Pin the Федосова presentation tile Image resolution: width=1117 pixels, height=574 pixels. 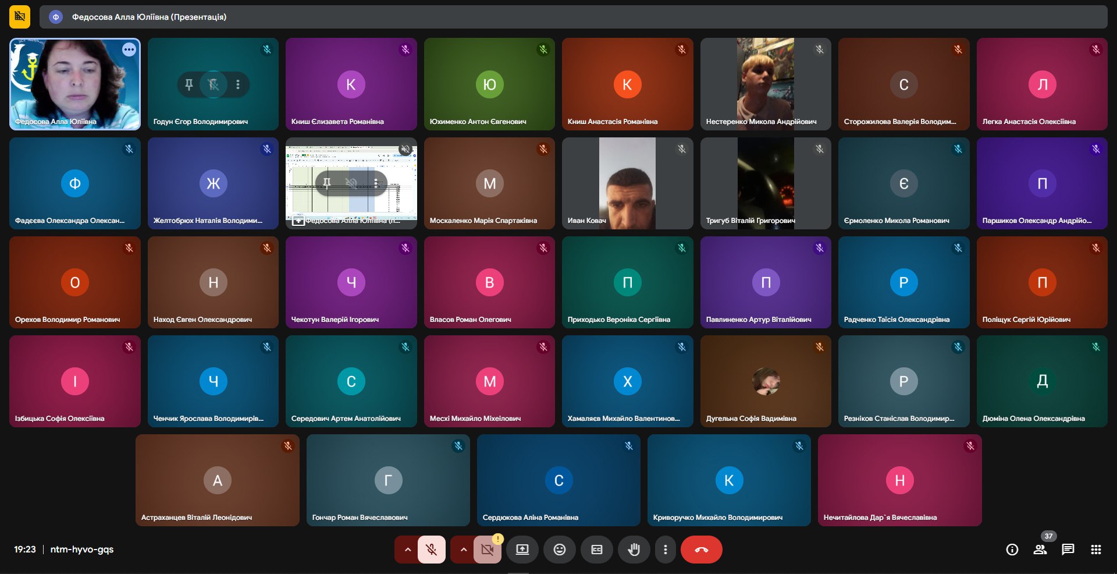[x=327, y=183]
